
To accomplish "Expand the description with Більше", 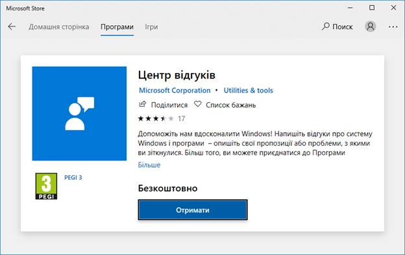I will (x=149, y=165).
